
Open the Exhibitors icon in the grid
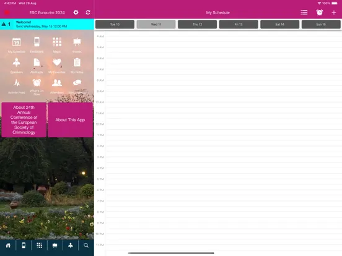click(37, 42)
